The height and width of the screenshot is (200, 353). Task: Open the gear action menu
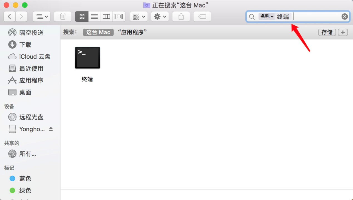tap(160, 17)
